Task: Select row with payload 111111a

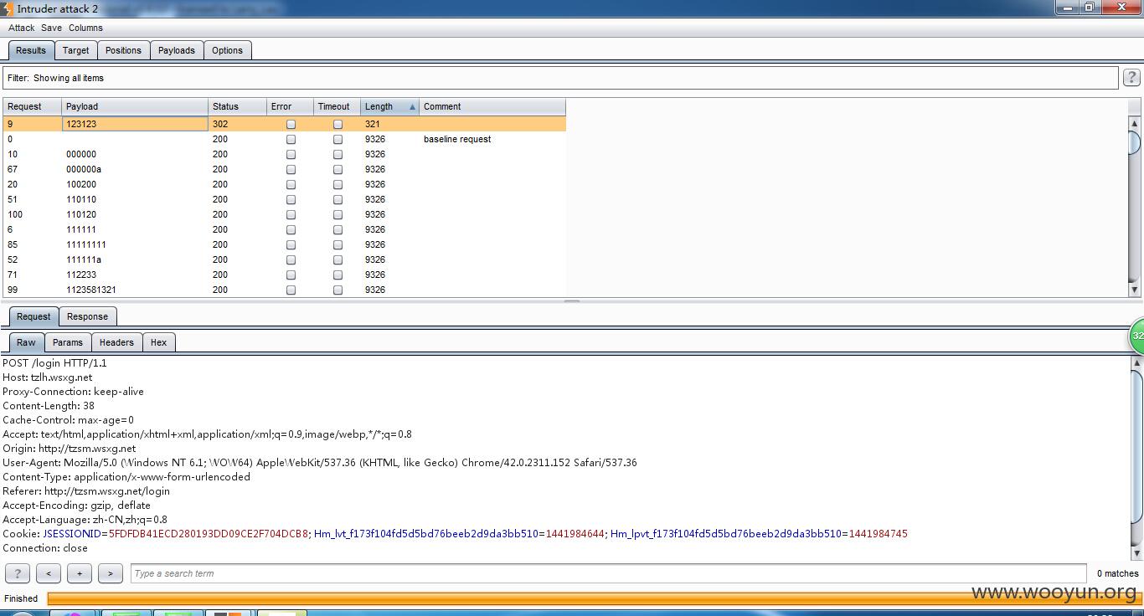Action: [284, 259]
